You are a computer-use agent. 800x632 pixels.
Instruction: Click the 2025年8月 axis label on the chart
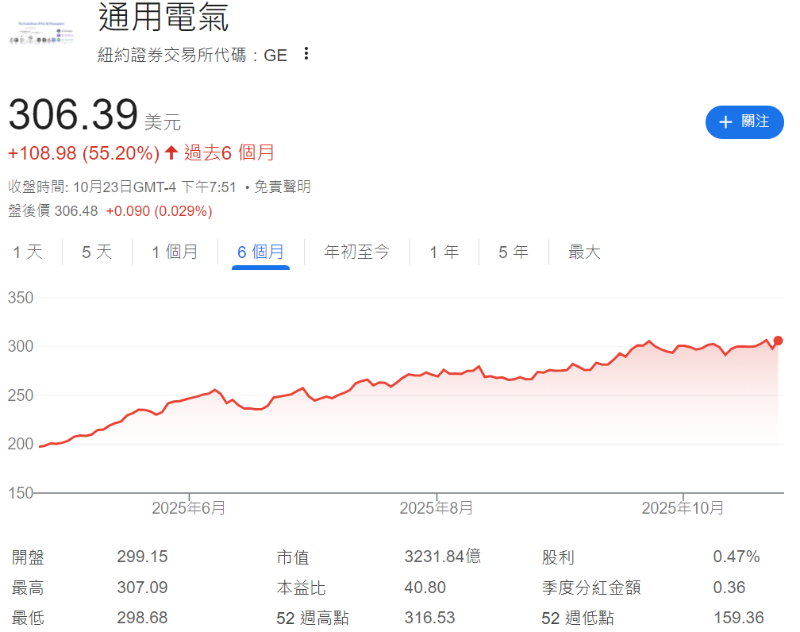437,508
